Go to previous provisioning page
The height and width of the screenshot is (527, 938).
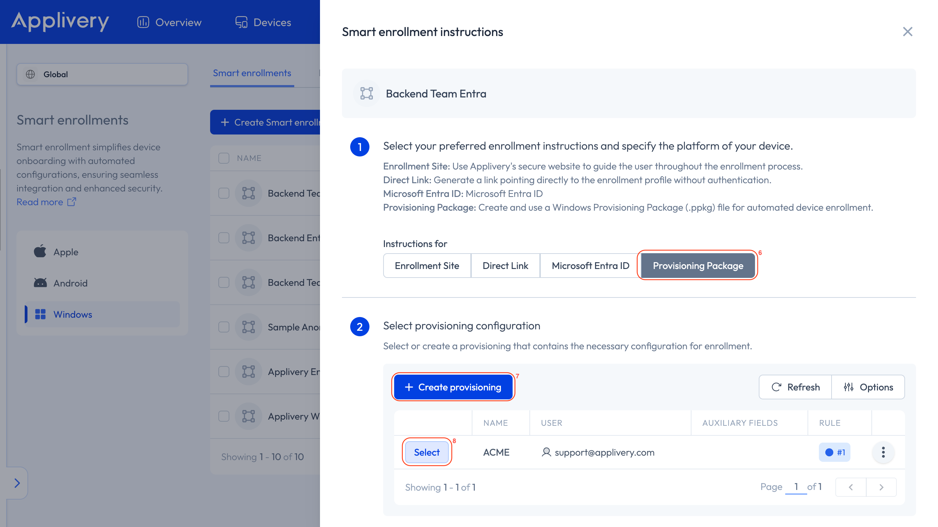[x=851, y=487]
